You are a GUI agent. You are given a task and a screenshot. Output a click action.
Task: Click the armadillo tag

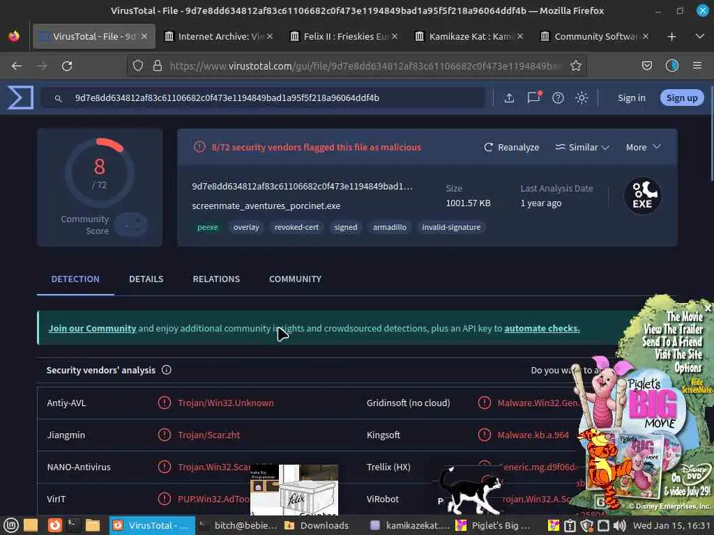[x=390, y=227]
